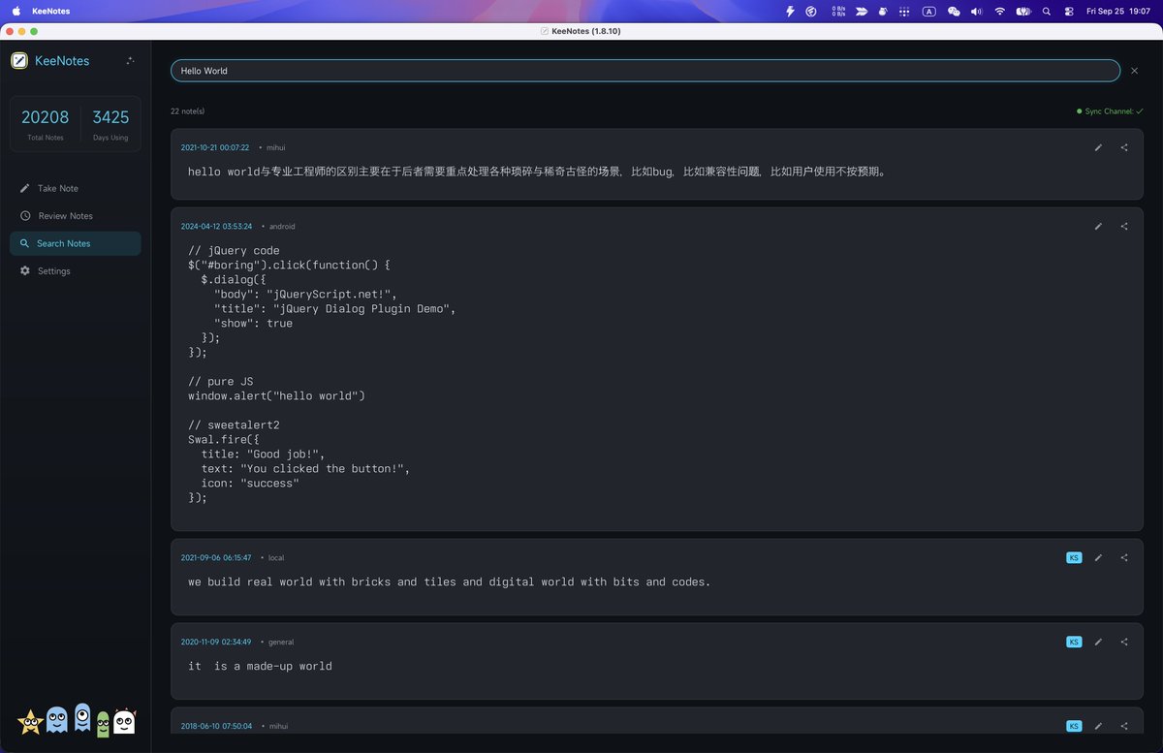
Task: Click the star mascot character
Action: point(30,722)
